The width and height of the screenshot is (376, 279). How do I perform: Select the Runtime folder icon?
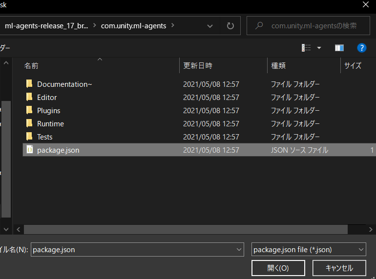click(29, 123)
